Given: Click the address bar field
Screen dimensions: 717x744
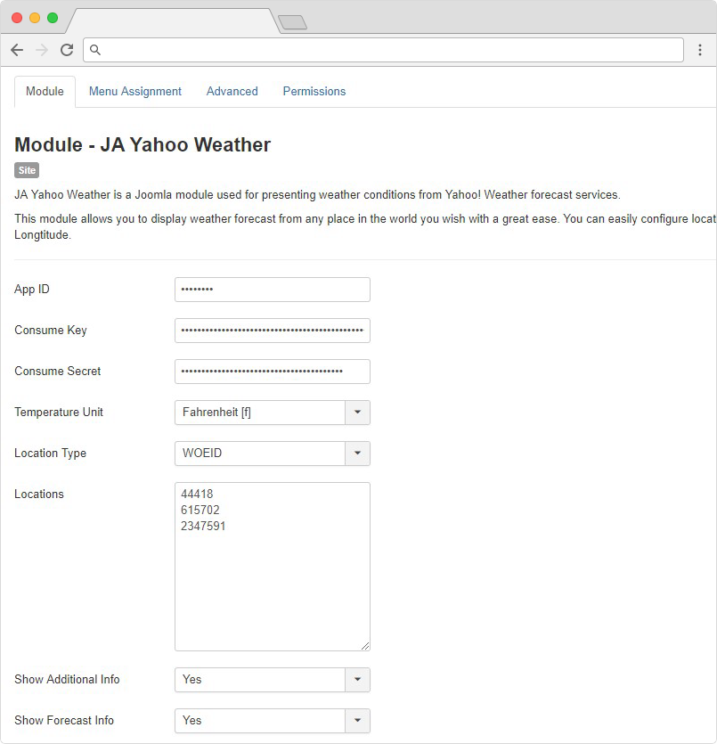Looking at the screenshot, I should [x=383, y=50].
